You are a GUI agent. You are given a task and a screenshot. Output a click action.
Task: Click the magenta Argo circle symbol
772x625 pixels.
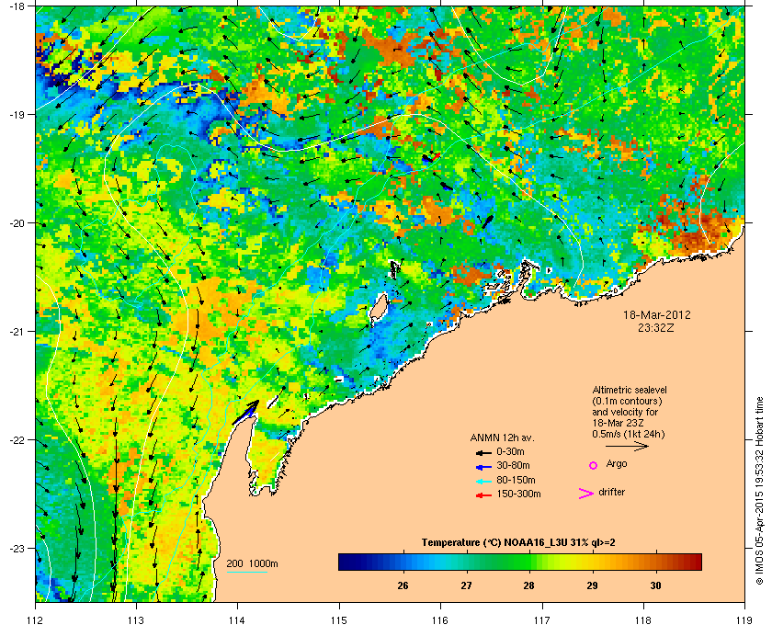[x=594, y=465]
